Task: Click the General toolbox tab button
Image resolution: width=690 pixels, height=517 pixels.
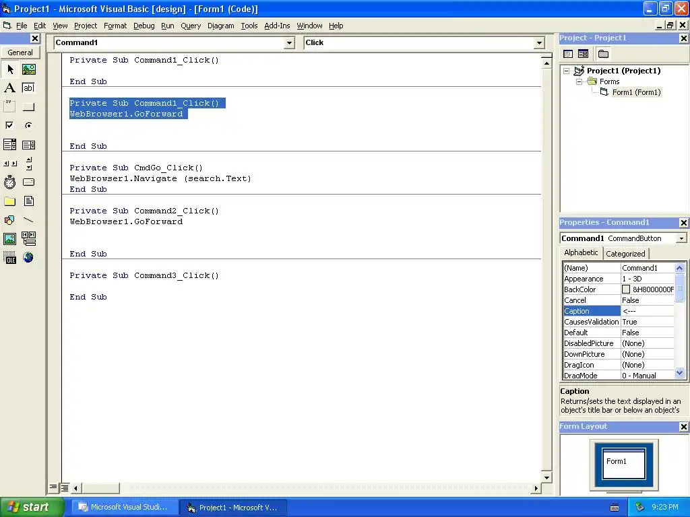Action: tap(20, 53)
